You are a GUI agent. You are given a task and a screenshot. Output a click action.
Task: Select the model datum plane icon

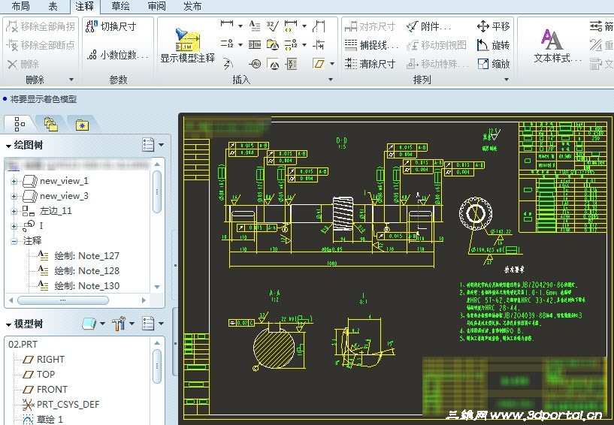click(319, 63)
